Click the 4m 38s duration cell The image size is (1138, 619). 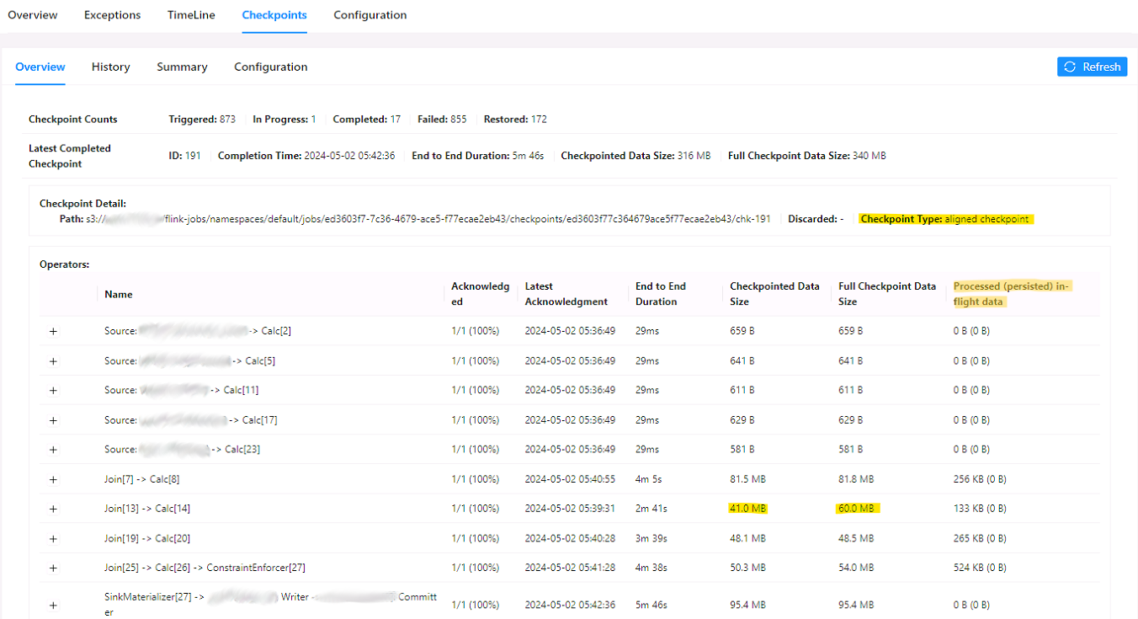(651, 568)
